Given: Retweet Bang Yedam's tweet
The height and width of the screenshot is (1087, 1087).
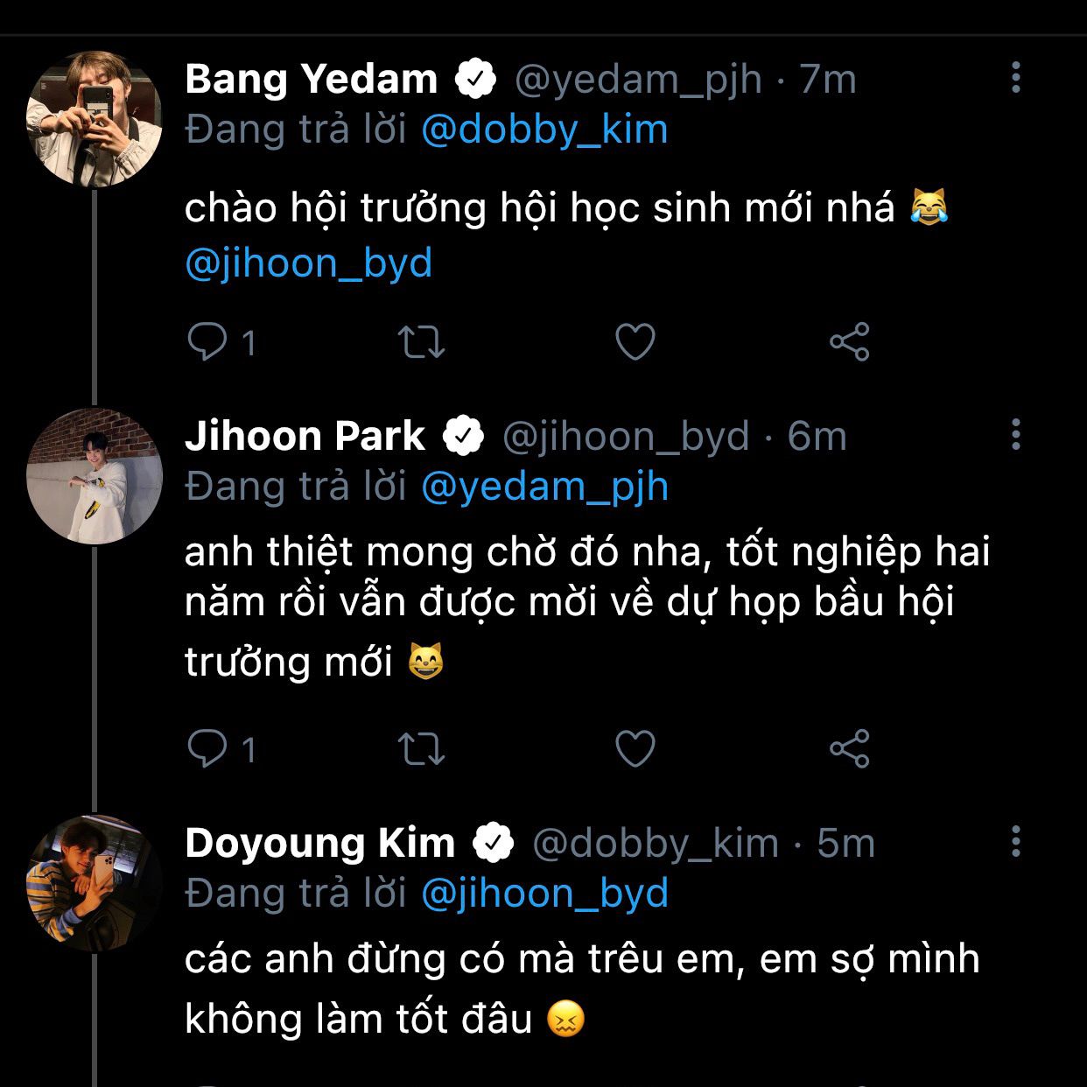Looking at the screenshot, I should pos(422,341).
